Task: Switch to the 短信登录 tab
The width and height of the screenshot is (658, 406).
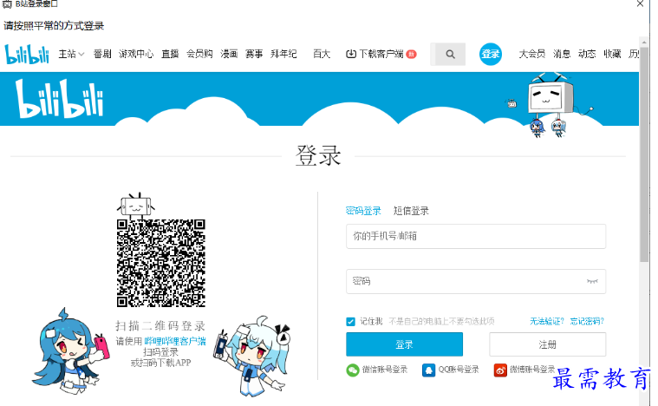Action: pos(411,211)
